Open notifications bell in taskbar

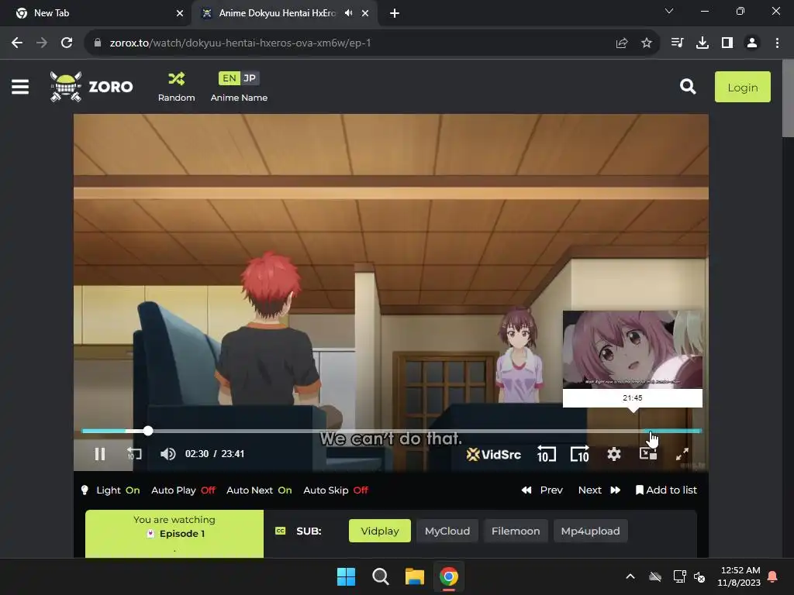coord(773,576)
